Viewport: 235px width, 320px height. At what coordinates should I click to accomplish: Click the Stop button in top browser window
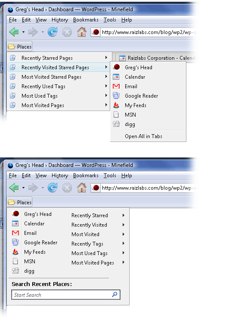click(67, 32)
